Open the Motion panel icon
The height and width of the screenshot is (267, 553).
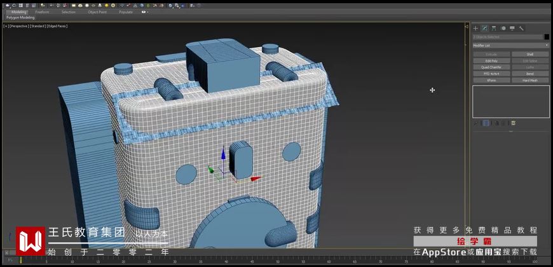[503, 28]
